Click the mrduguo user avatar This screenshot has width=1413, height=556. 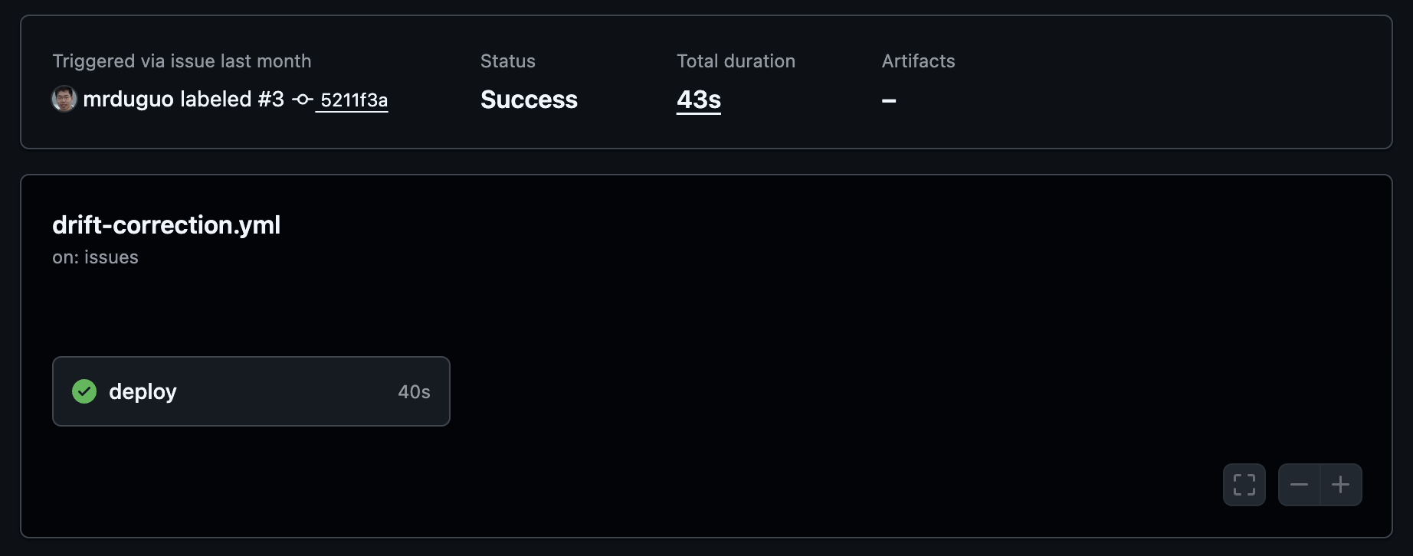(x=64, y=99)
